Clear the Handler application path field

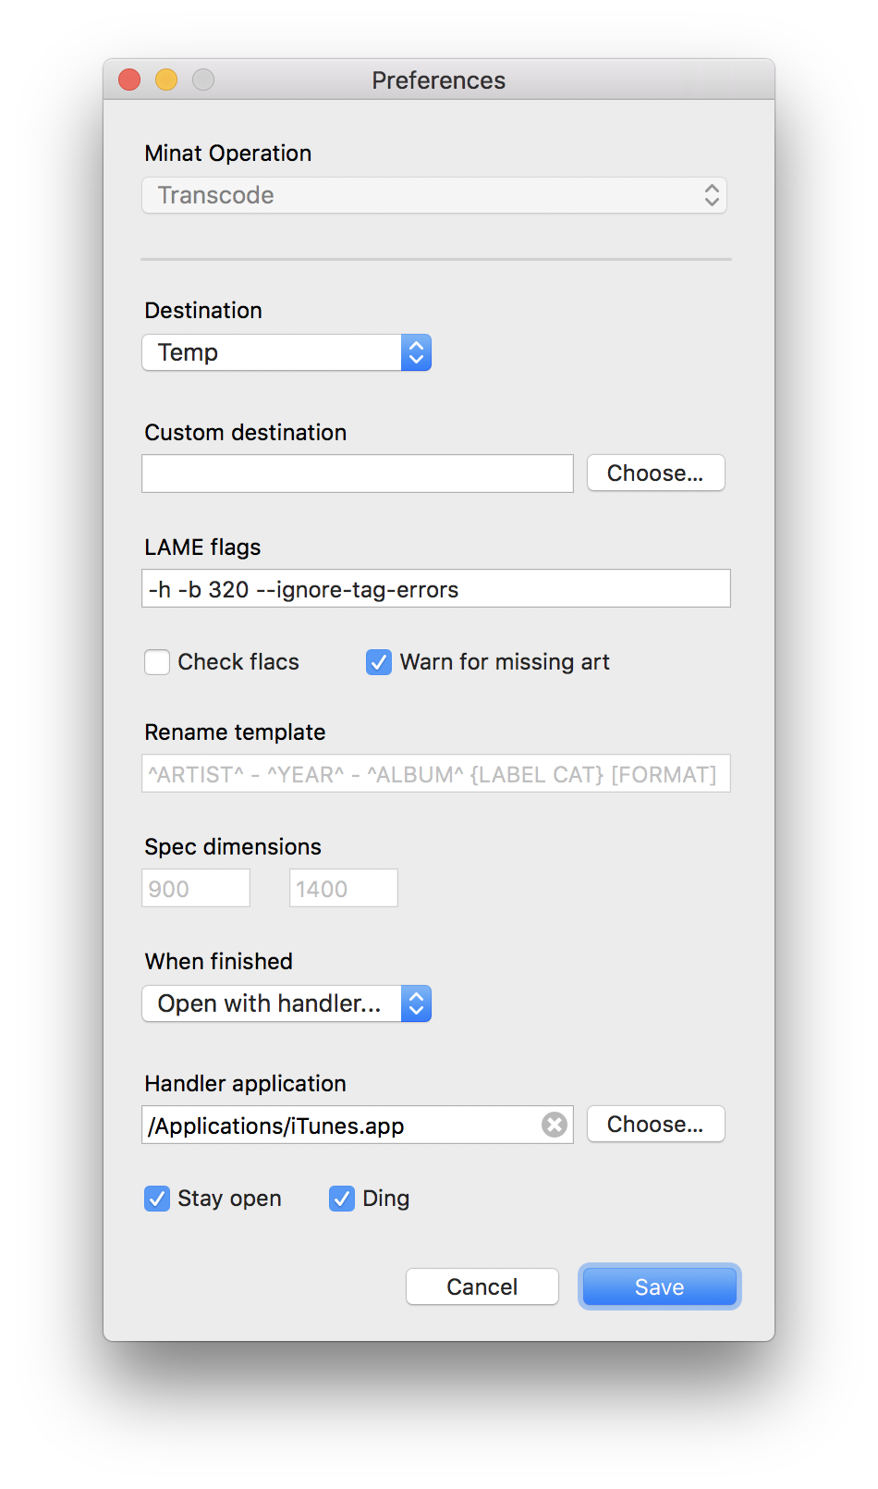tap(555, 1125)
